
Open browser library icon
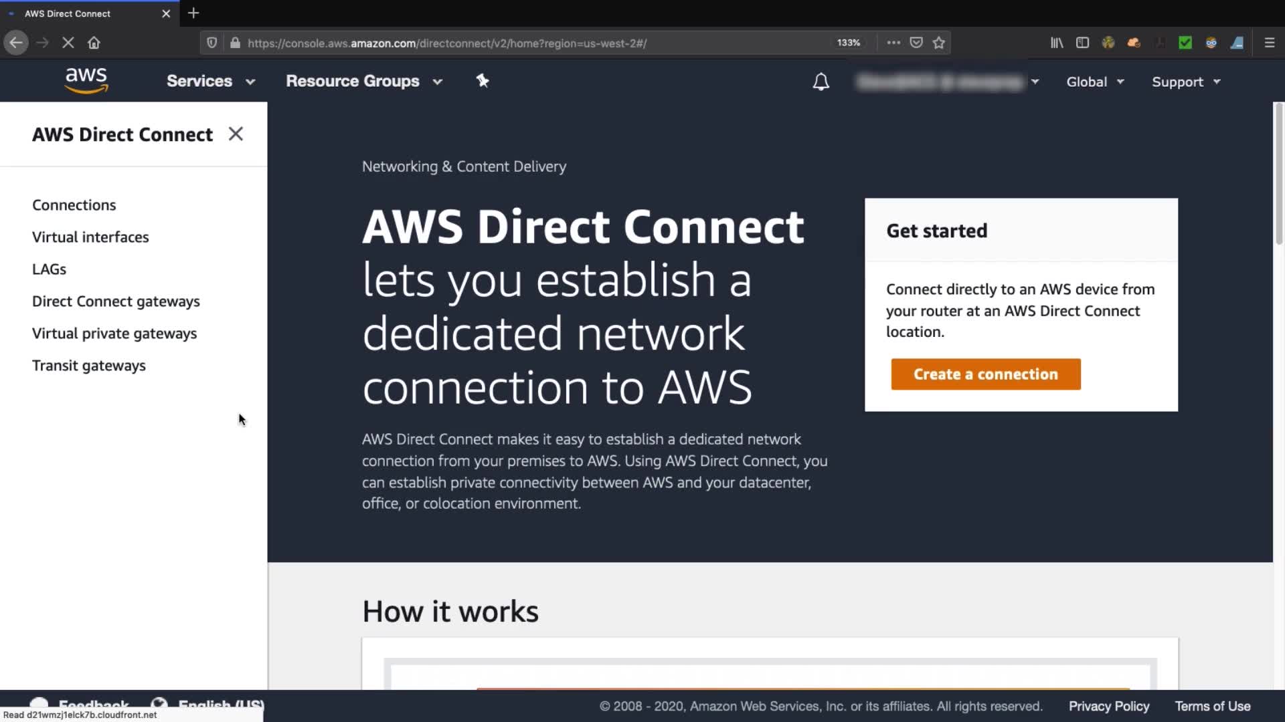pos(1057,43)
